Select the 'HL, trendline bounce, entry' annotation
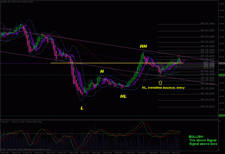The image size is (225, 154). pyautogui.click(x=163, y=88)
